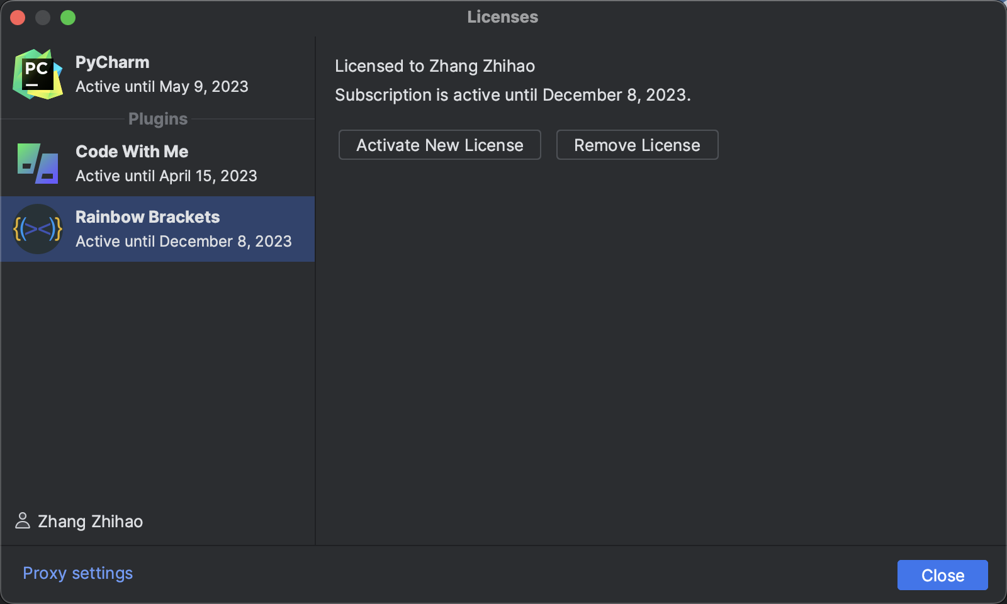Select the text 'Licensed to Zhang Zhihao'
The width and height of the screenshot is (1007, 604).
pos(435,66)
